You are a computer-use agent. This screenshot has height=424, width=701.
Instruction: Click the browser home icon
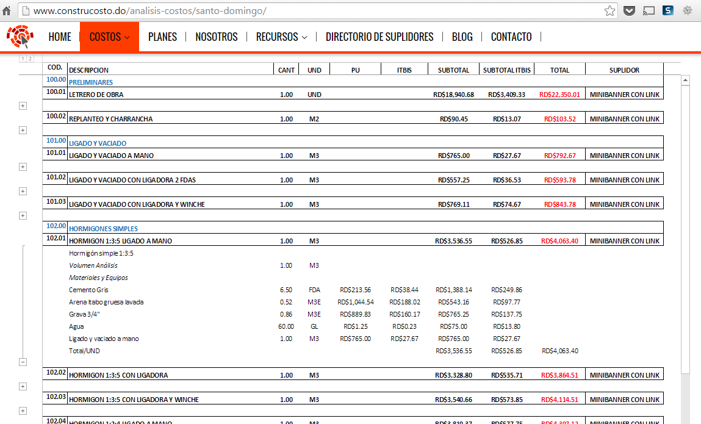click(7, 11)
